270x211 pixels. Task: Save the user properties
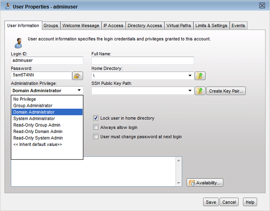click(210, 202)
